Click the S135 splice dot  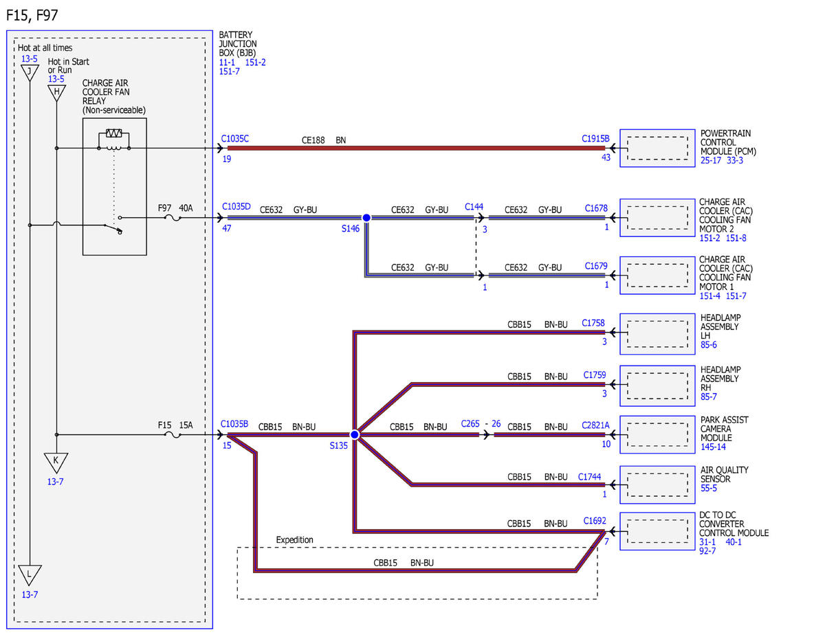355,435
